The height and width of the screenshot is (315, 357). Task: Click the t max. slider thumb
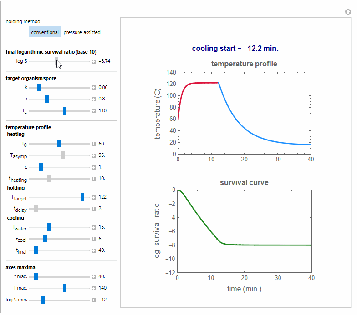36,276
